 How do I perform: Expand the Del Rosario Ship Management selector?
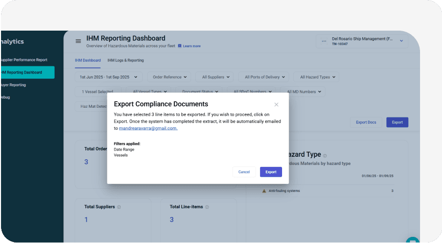pyautogui.click(x=362, y=41)
